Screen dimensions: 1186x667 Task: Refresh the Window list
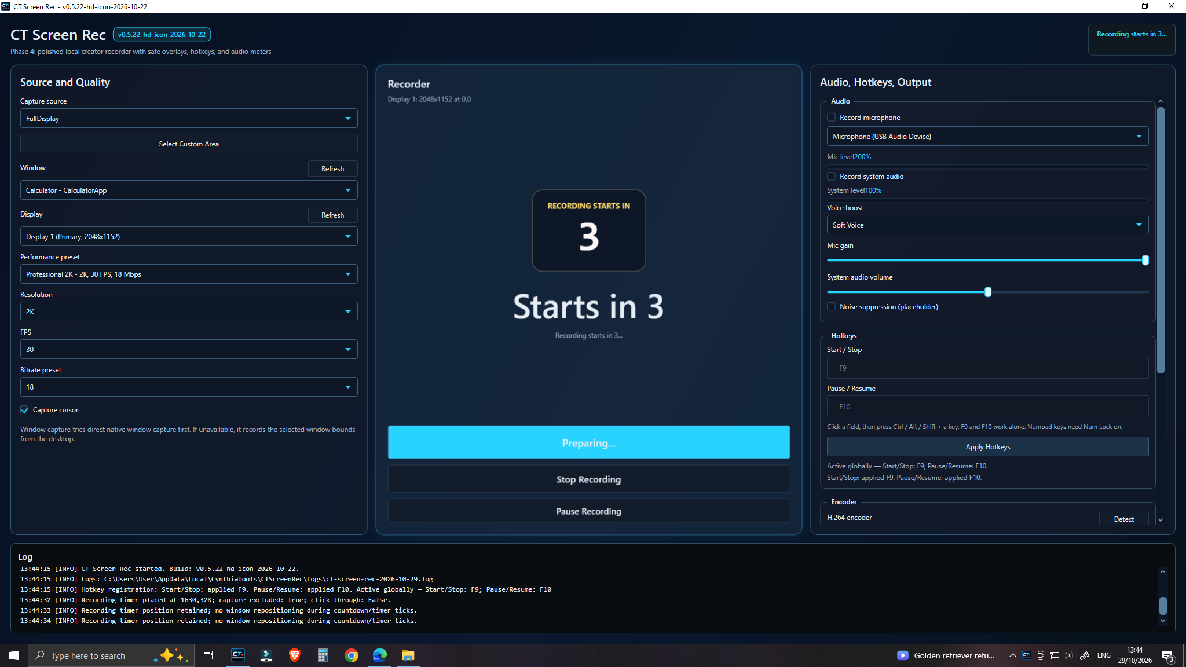[x=332, y=168]
